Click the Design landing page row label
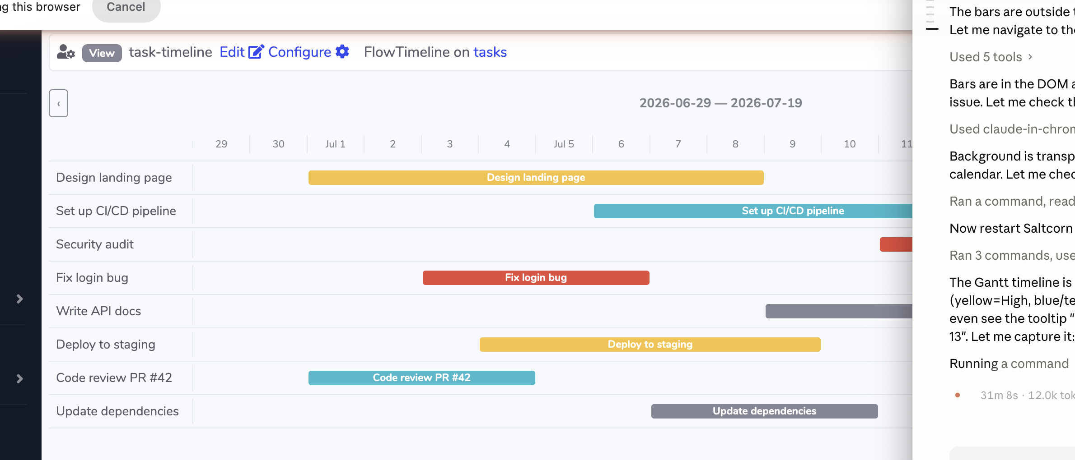This screenshot has height=460, width=1075. pyautogui.click(x=114, y=178)
